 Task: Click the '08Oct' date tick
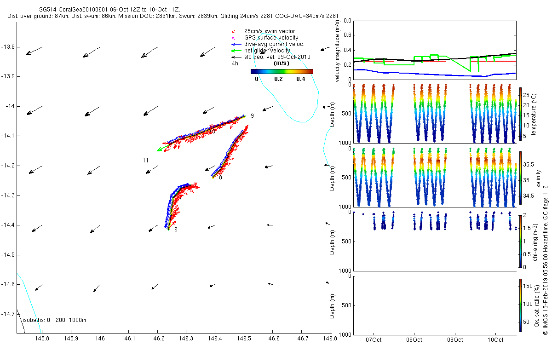point(414,339)
